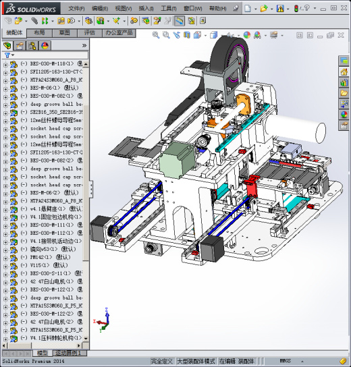Click the Section View icon
This screenshot has height=367, width=351.
[x=187, y=35]
